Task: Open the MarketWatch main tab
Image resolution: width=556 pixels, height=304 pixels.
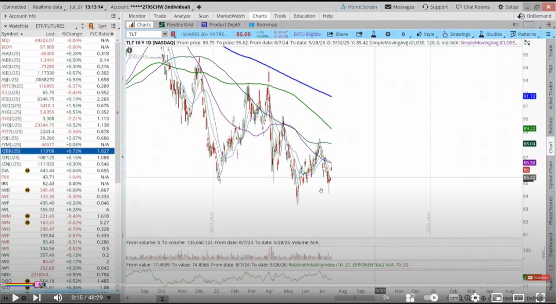Action: 231,16
